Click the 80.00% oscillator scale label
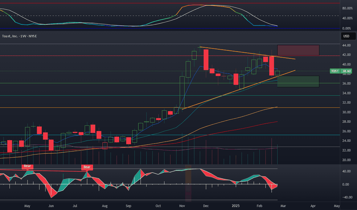This screenshot has height=210, width=357. [347, 8]
